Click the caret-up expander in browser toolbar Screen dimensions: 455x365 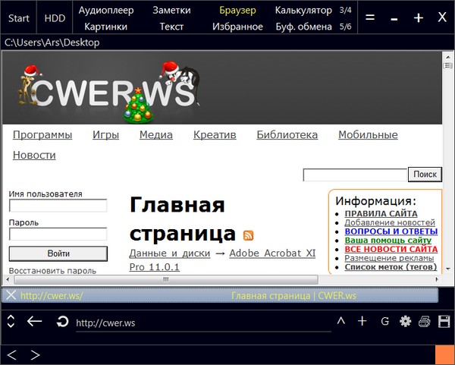pos(341,321)
